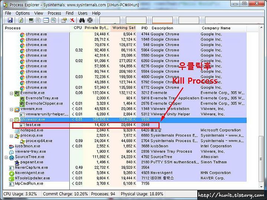
Task: Click 'Intel Corporation' company cell
Action: pyautogui.click(x=216, y=146)
